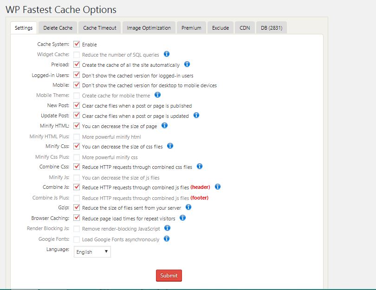Select the Settings tab
The image size is (376, 290).
click(x=24, y=28)
